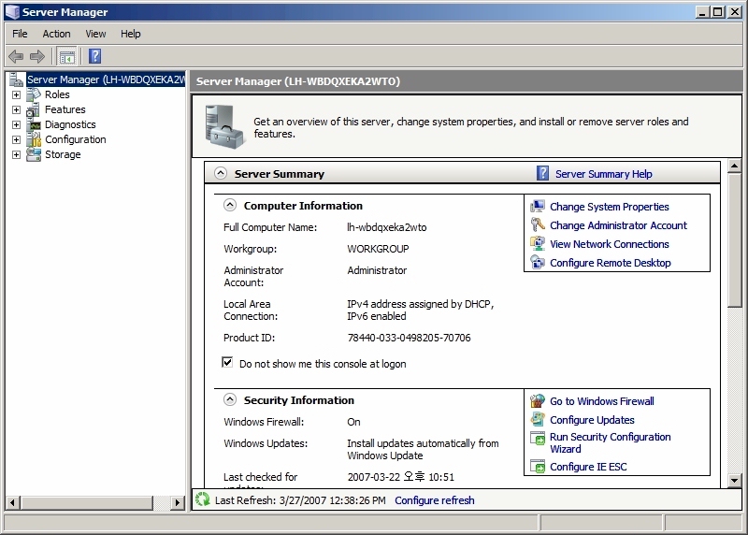Click the WORKGROUP value text
The image size is (748, 535).
378,249
